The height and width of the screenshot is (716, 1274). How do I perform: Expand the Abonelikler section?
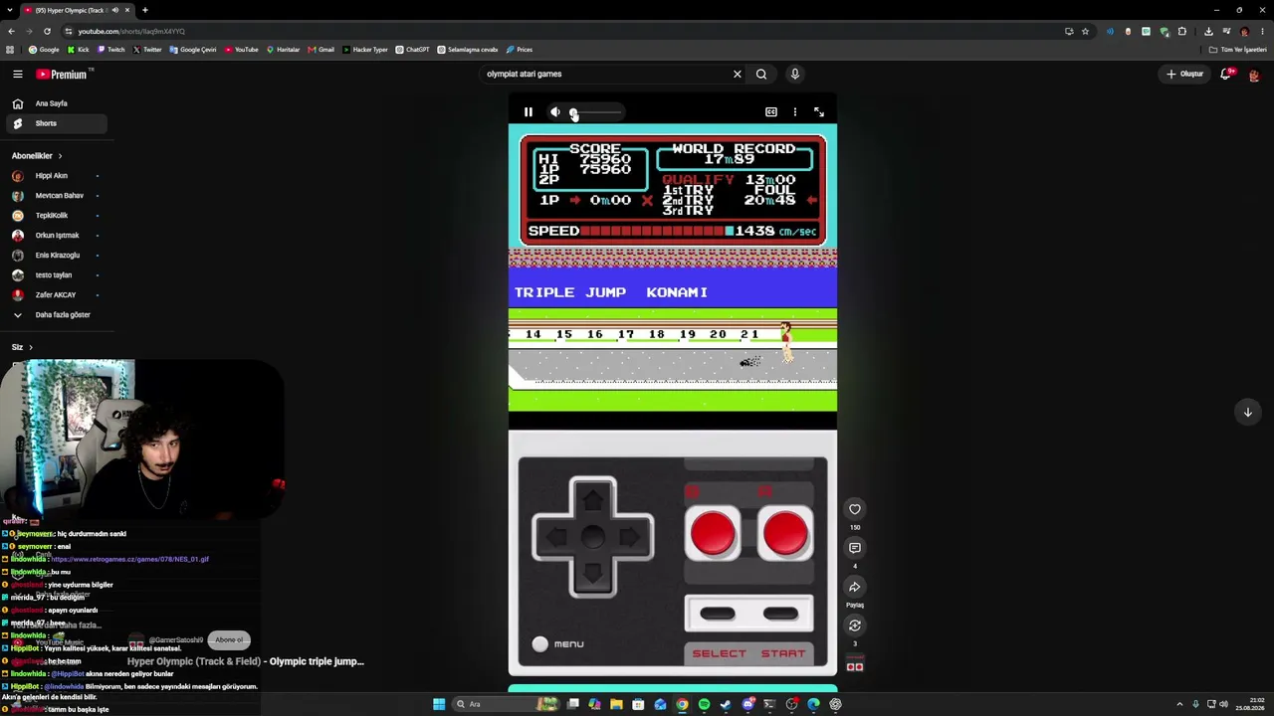pos(37,156)
